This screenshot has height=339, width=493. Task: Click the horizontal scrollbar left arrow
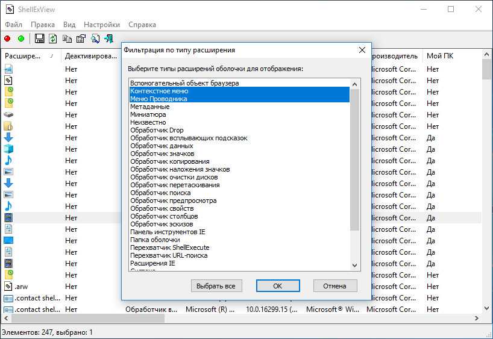pyautogui.click(x=6, y=318)
